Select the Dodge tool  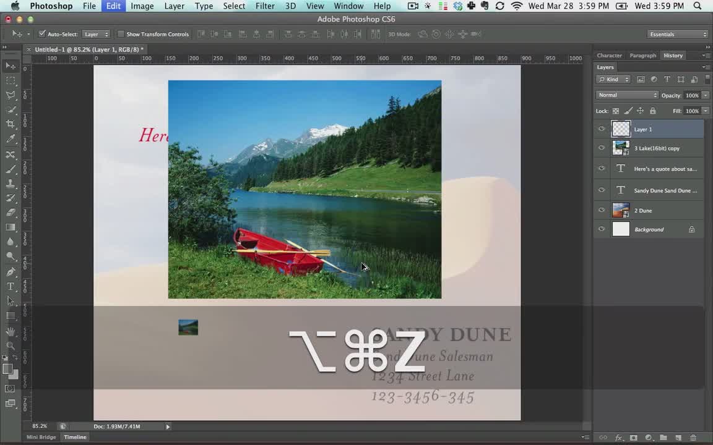pos(11,256)
